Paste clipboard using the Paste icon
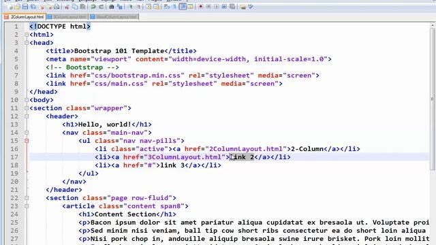 82,7
